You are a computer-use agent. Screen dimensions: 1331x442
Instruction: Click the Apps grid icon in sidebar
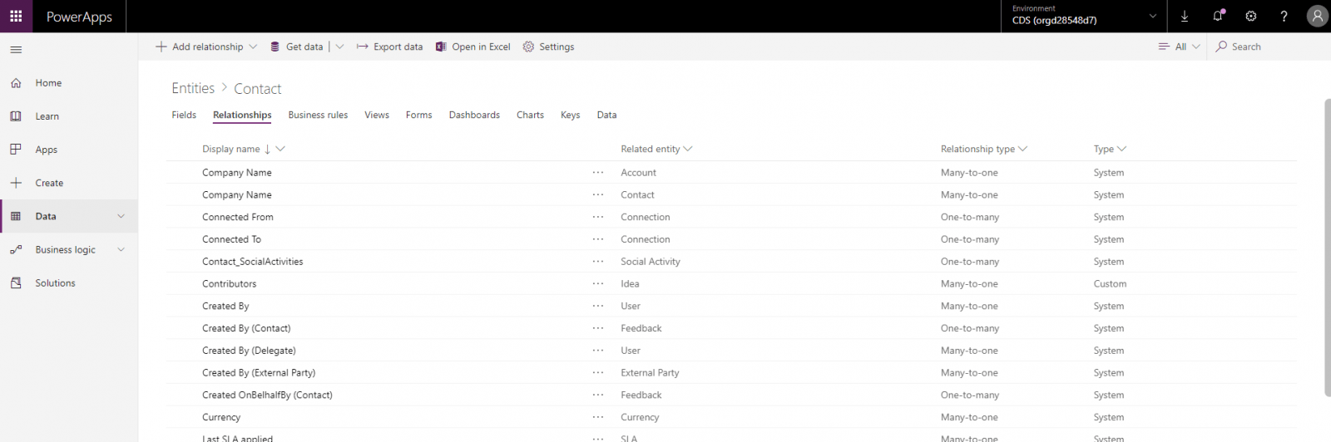click(x=16, y=150)
